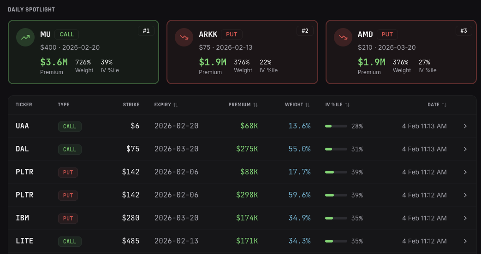Click the PREMIUM column header label
This screenshot has height=254, width=481.
(x=240, y=104)
